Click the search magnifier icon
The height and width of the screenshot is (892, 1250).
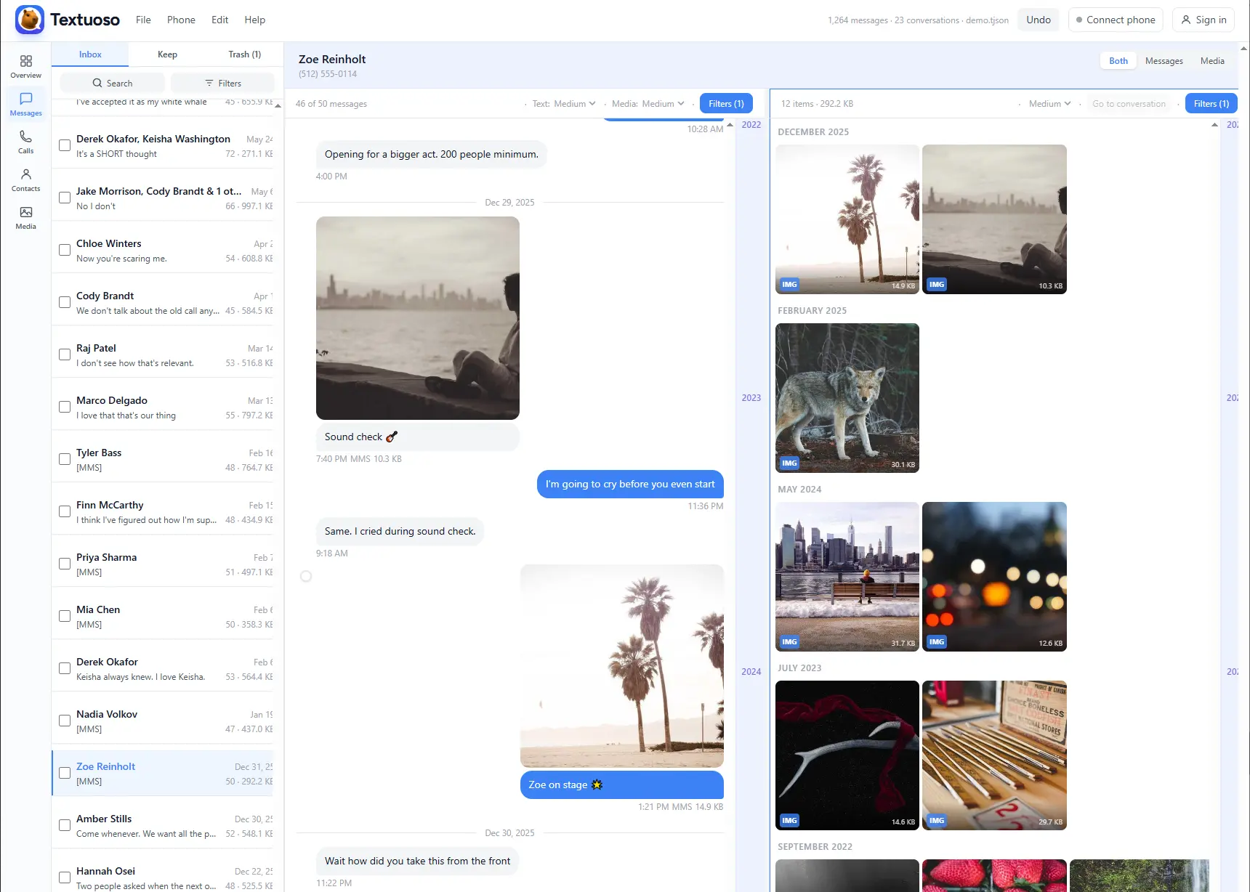click(97, 83)
